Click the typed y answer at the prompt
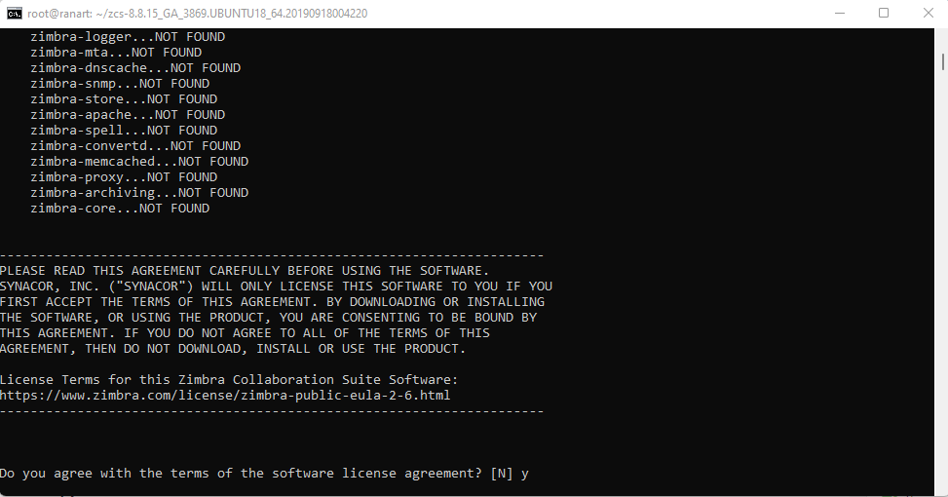 pos(525,474)
